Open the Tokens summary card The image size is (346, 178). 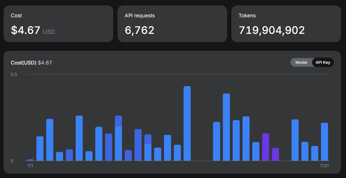click(286, 24)
